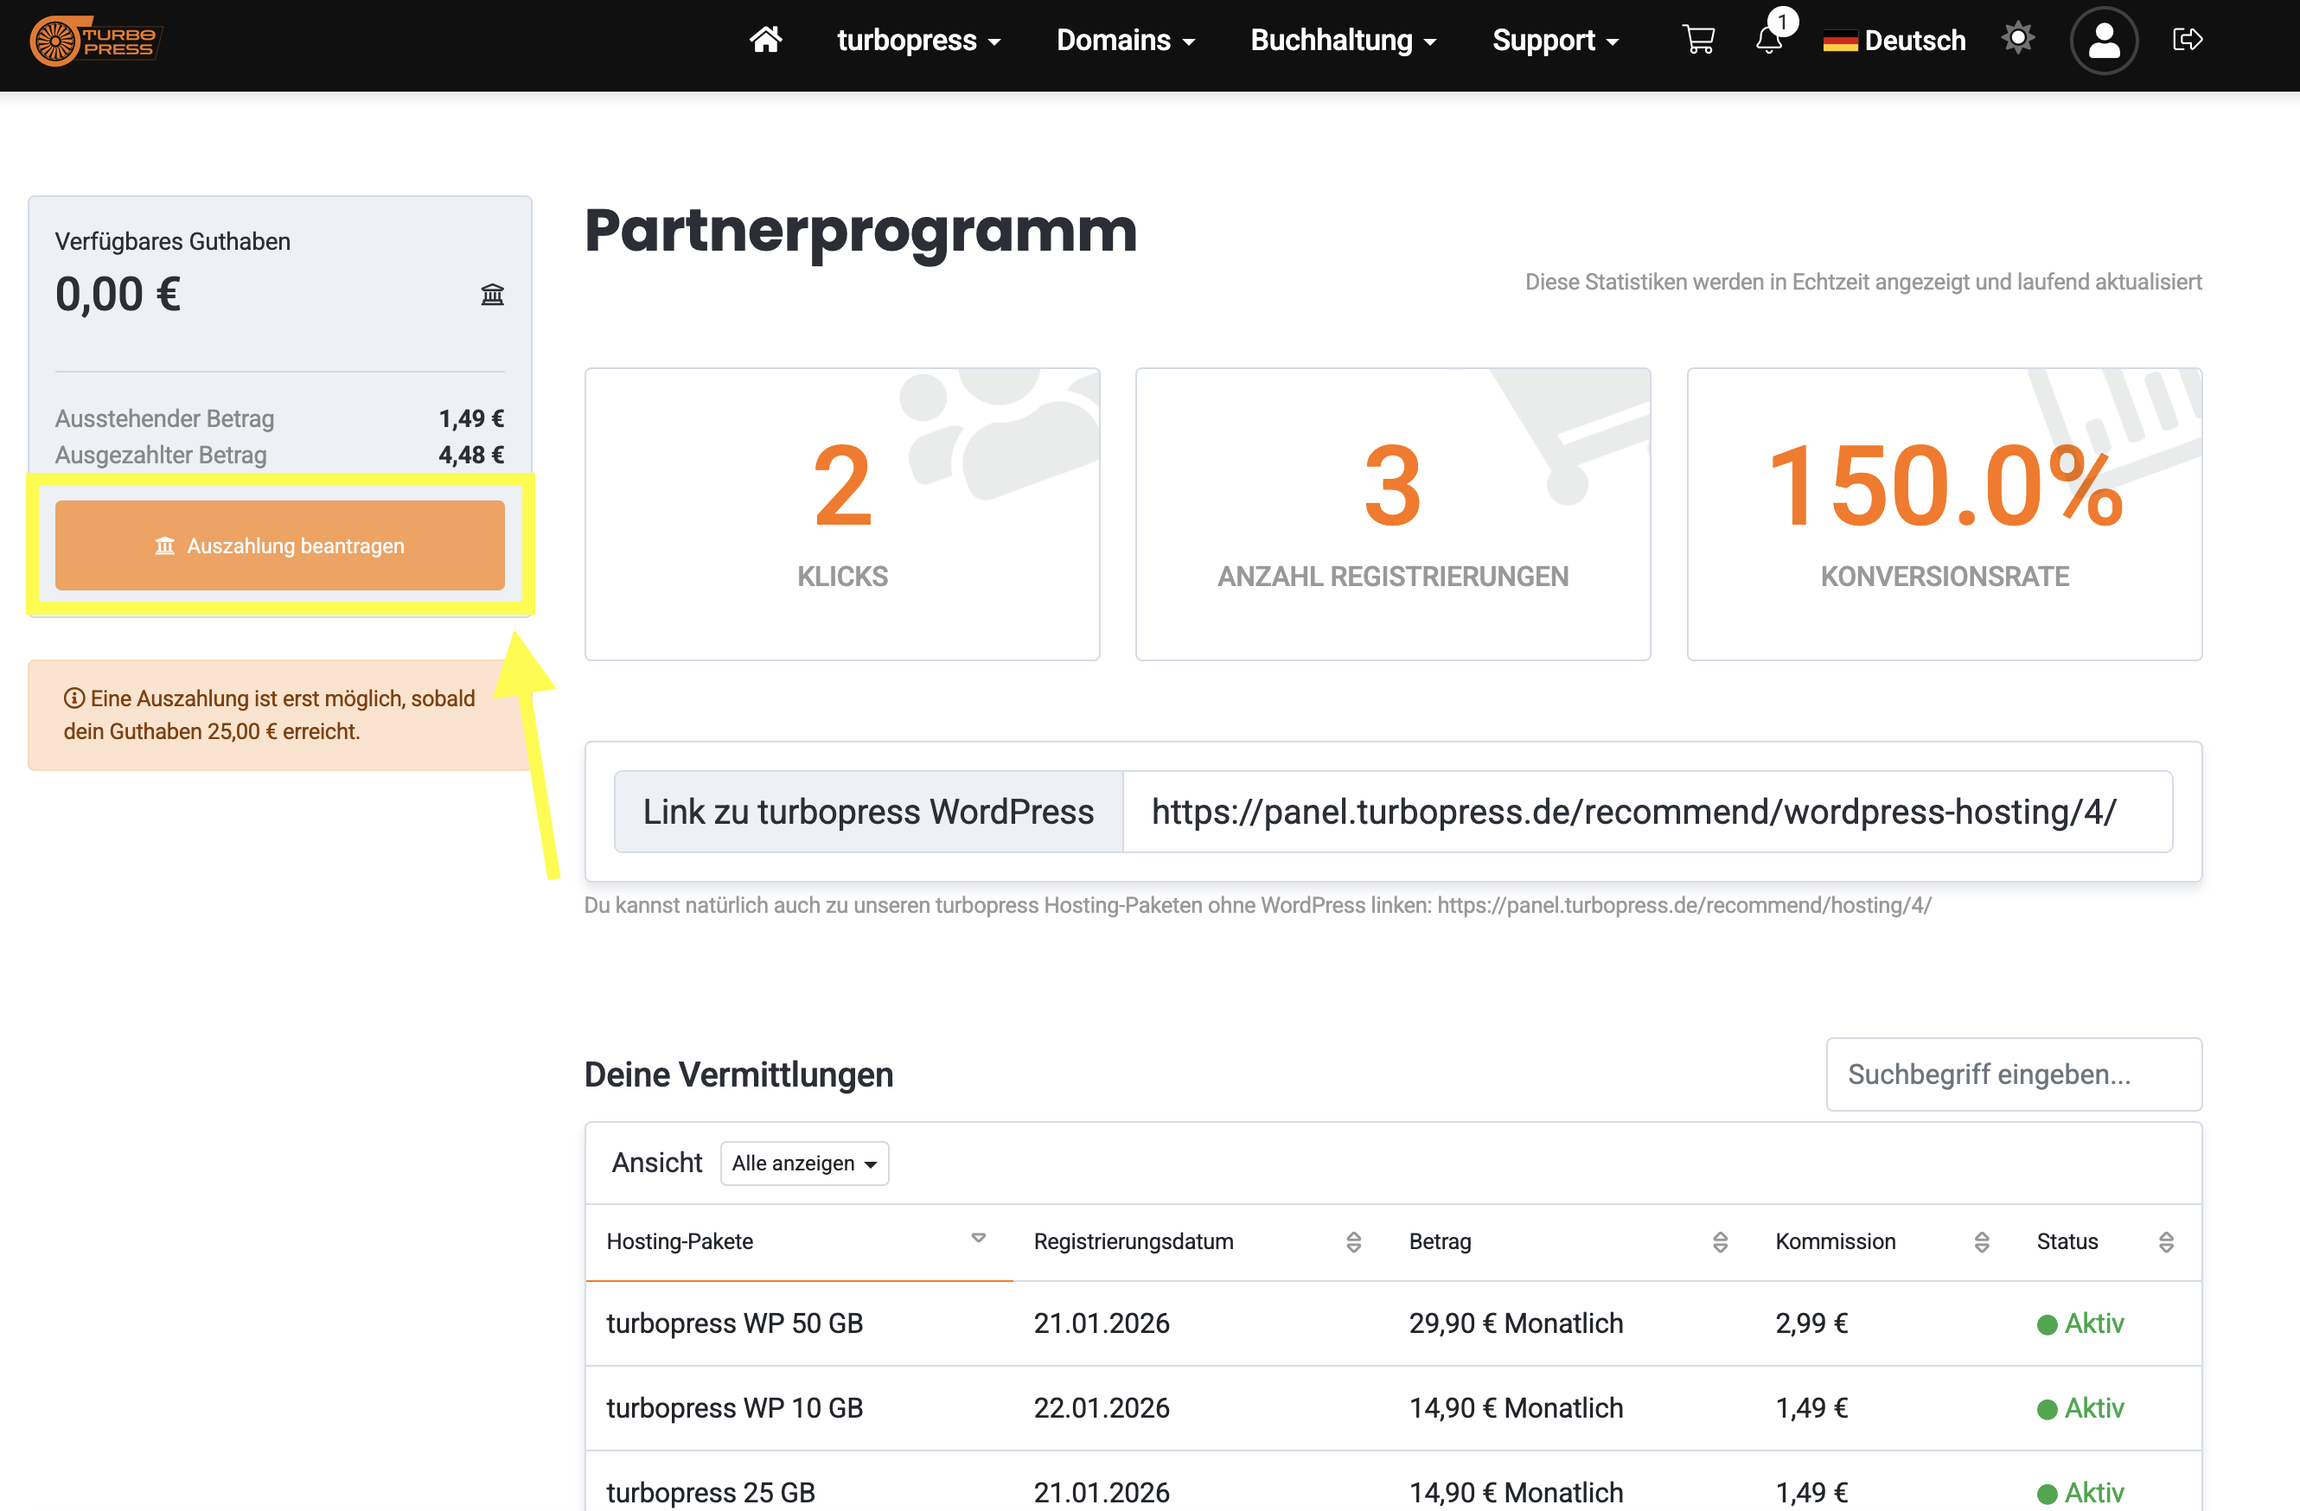
Task: Open the user profile avatar icon
Action: [2103, 41]
